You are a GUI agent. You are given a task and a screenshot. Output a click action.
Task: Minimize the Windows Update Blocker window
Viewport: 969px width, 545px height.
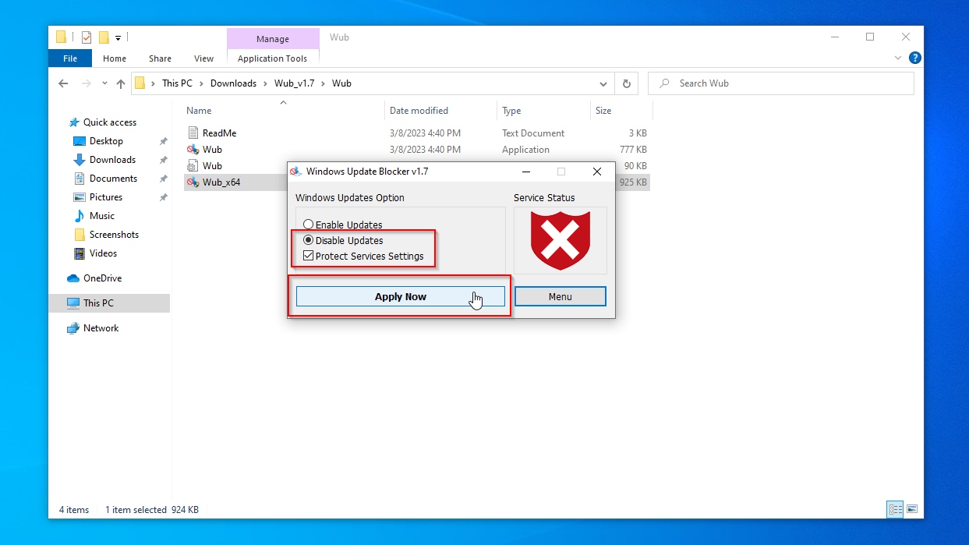tap(525, 172)
